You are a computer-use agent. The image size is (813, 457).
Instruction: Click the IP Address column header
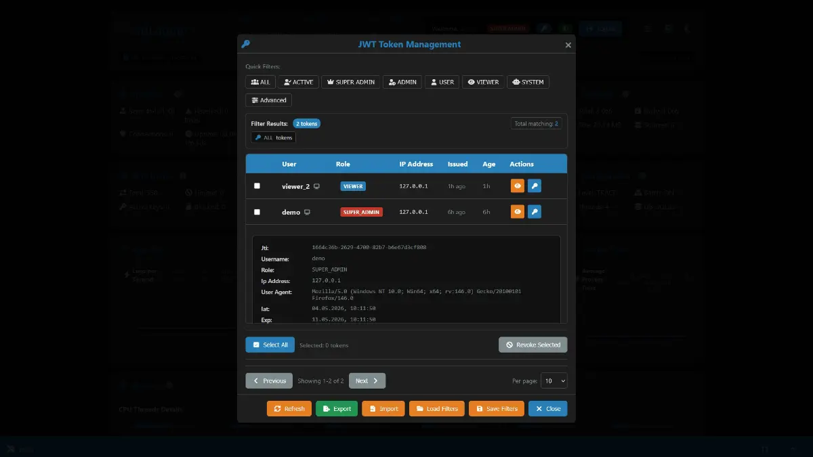click(416, 164)
